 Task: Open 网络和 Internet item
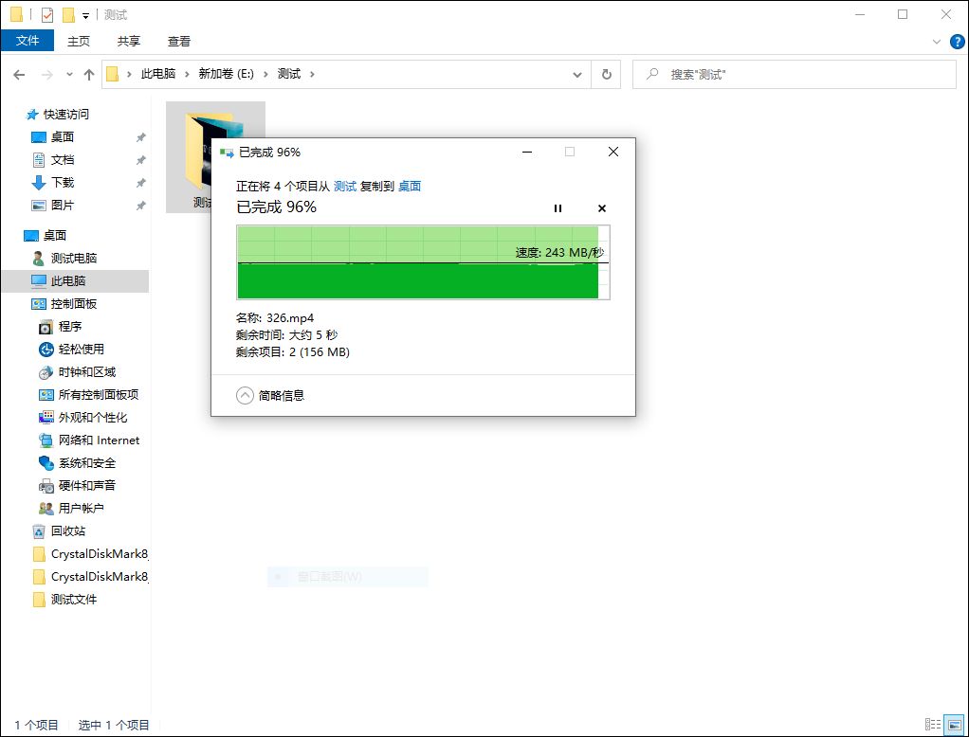pos(99,440)
